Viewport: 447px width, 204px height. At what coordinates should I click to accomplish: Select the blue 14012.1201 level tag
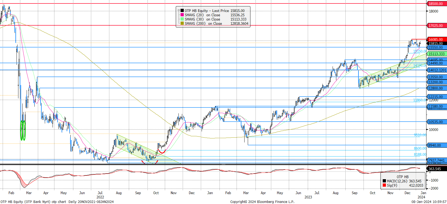point(437,70)
